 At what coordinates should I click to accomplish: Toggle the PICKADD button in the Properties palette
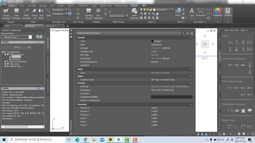point(184,33)
